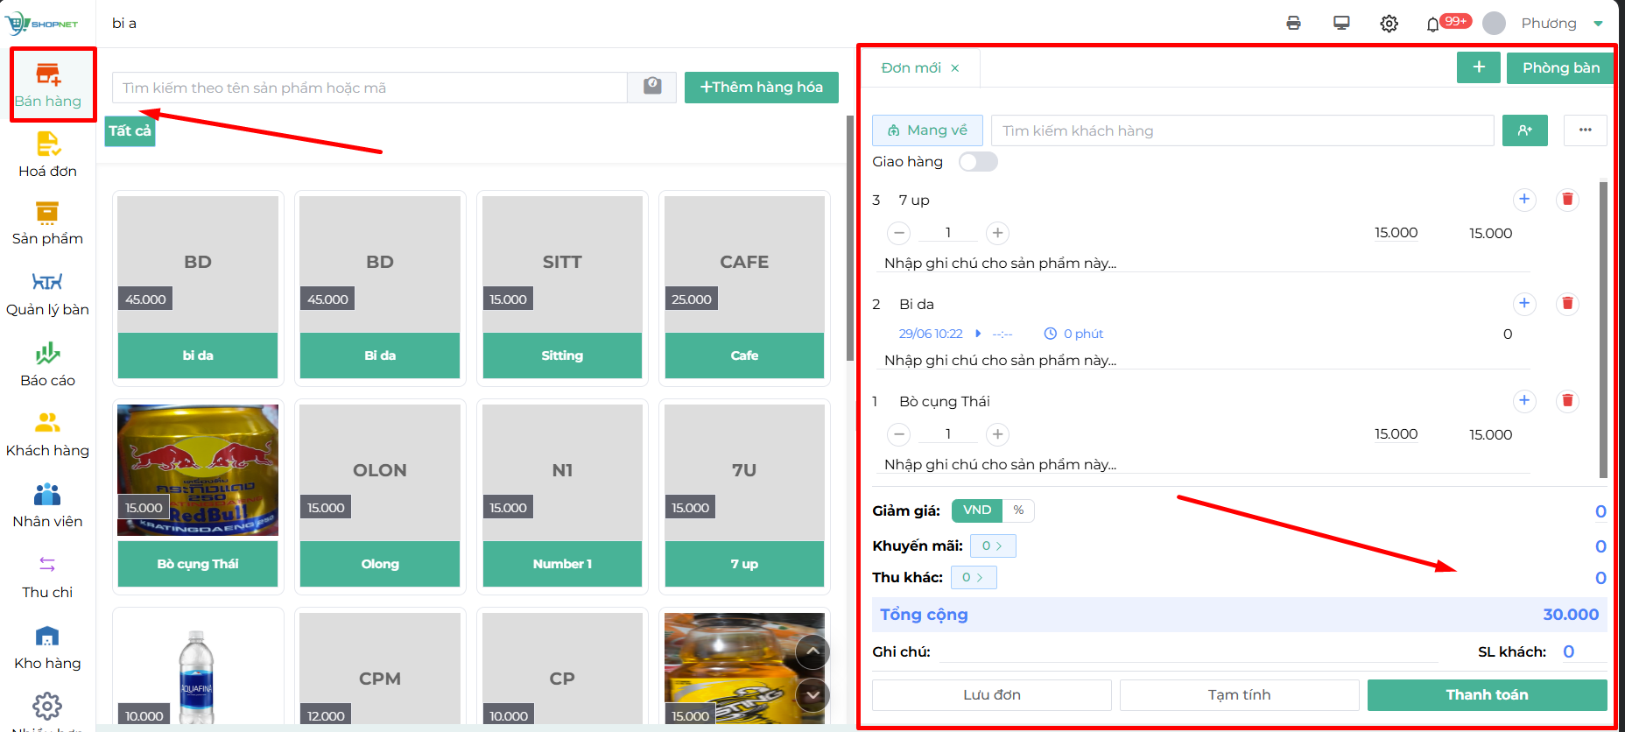Open the Hoá đơn invoices section
The image size is (1625, 732).
(47, 154)
